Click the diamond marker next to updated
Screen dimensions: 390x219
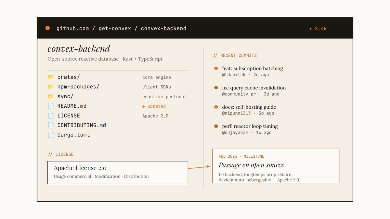(144, 106)
